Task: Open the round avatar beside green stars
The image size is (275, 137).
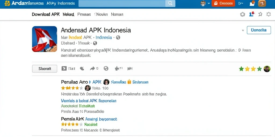Action: pyautogui.click(x=267, y=69)
